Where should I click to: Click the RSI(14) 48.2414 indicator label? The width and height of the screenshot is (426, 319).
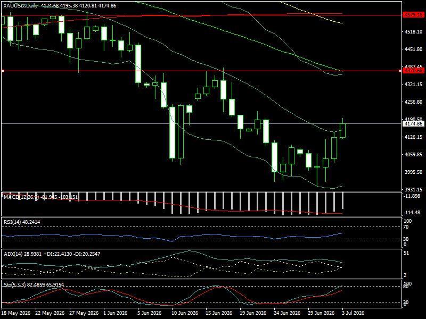pyautogui.click(x=22, y=222)
